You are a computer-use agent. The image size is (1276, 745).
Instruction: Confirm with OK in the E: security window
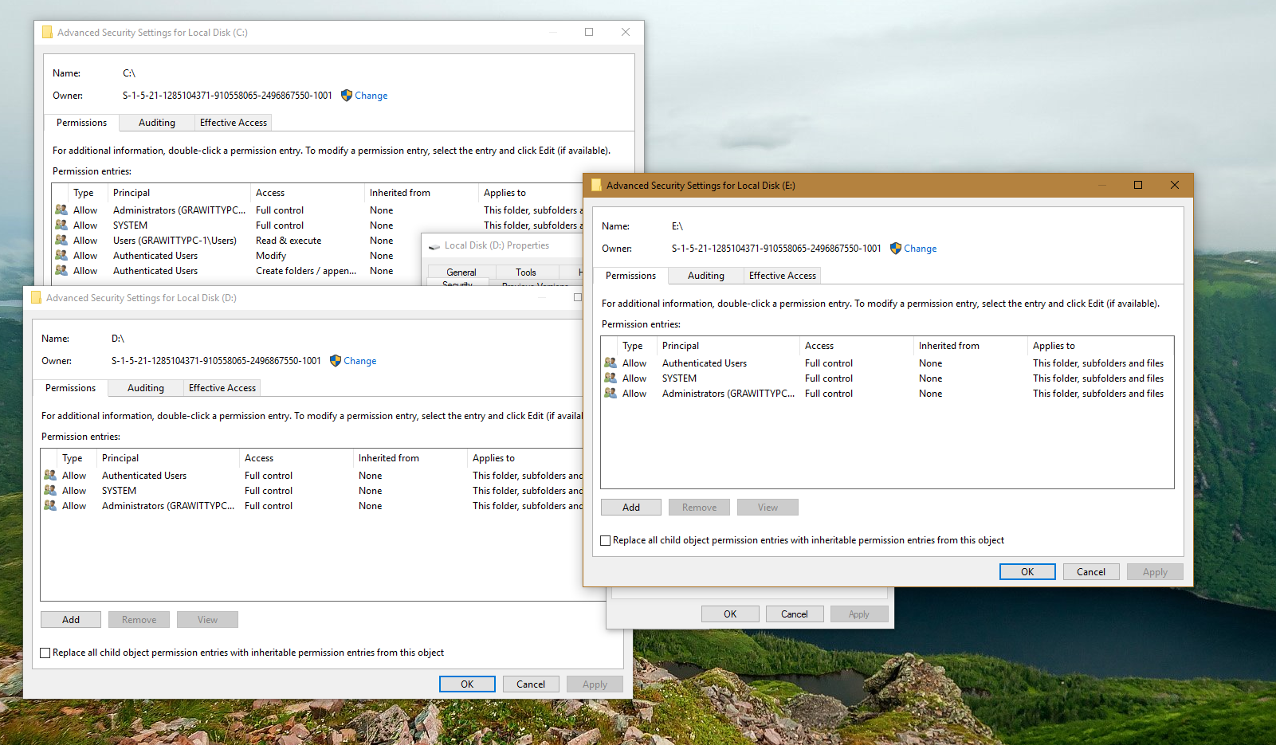click(x=1027, y=572)
